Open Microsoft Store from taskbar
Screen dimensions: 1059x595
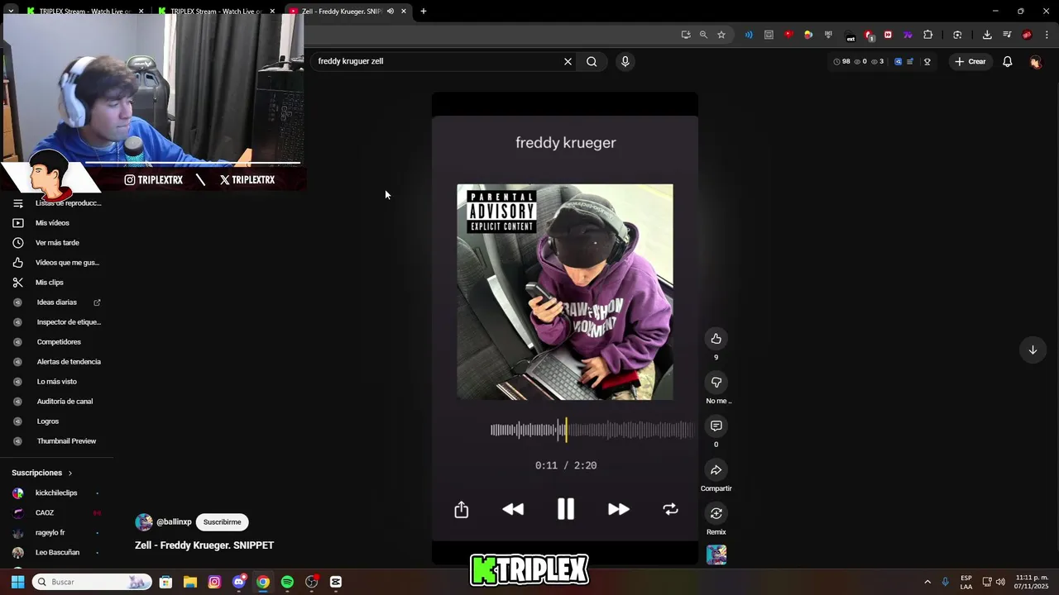pyautogui.click(x=165, y=582)
